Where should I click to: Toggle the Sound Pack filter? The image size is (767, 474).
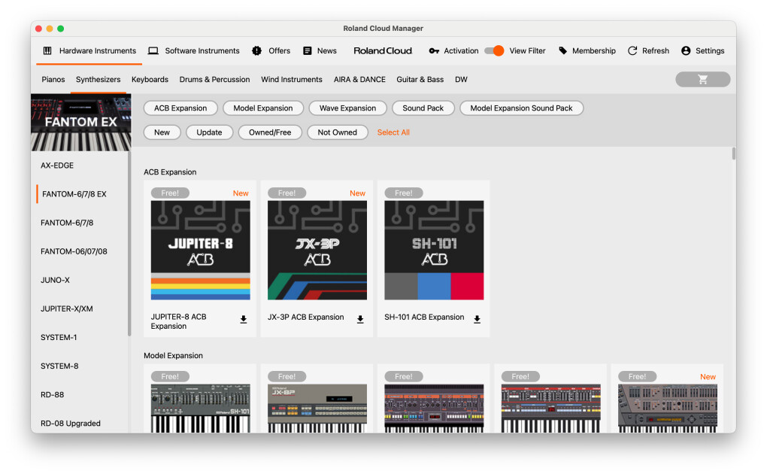pyautogui.click(x=423, y=108)
